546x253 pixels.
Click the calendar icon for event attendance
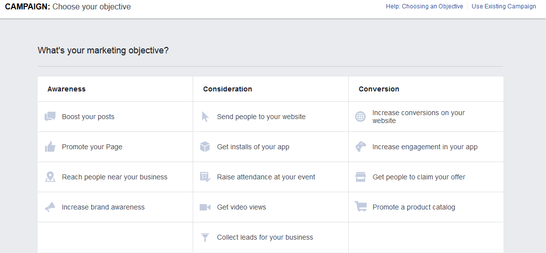tap(205, 177)
